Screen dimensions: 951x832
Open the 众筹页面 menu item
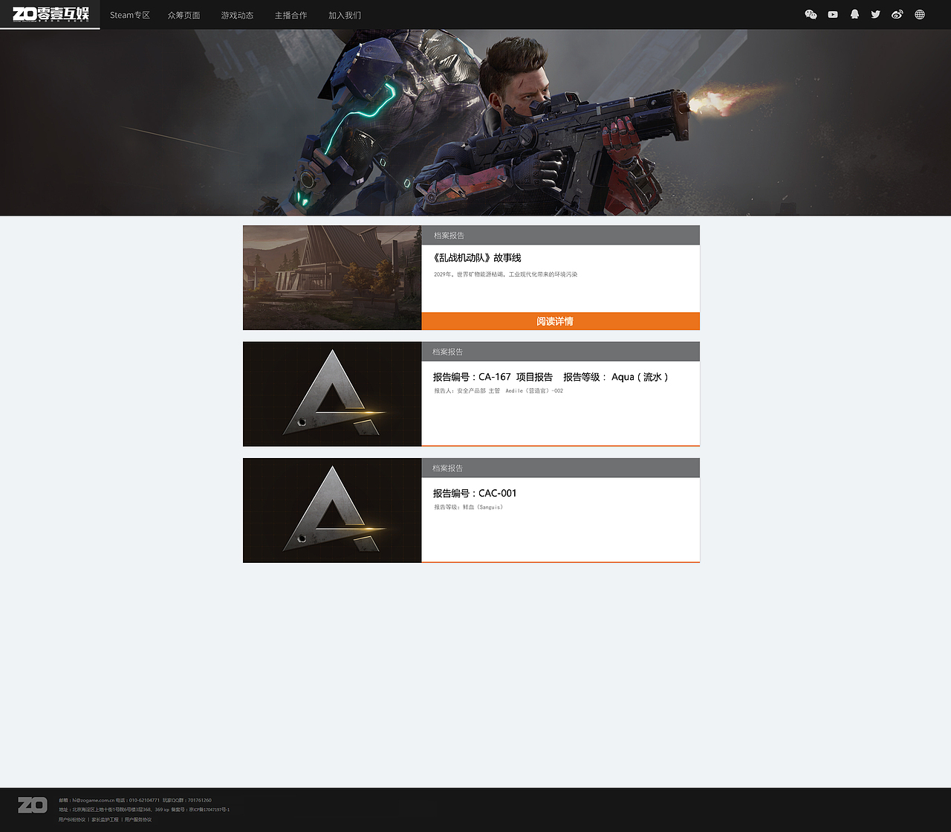pos(184,15)
